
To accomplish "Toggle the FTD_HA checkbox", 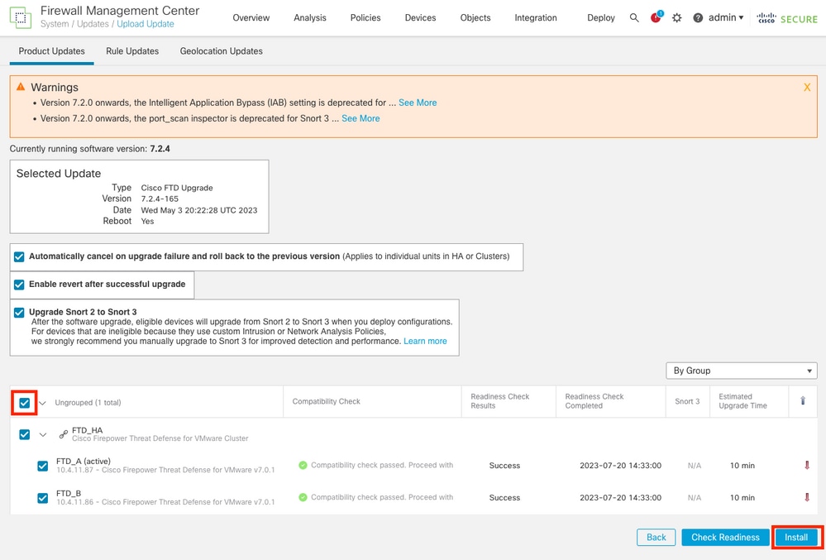I will point(24,434).
